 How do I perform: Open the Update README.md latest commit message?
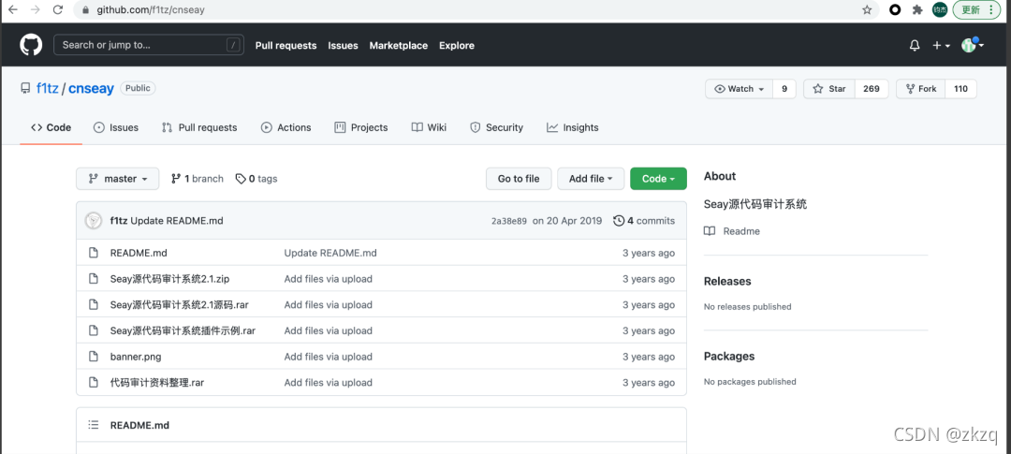[x=177, y=221]
